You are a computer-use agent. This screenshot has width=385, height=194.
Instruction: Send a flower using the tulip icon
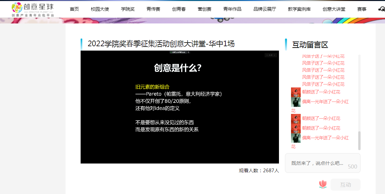click(x=323, y=184)
